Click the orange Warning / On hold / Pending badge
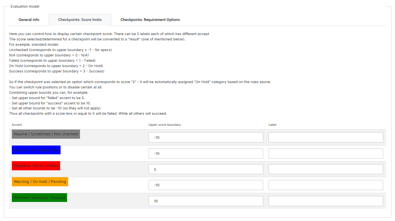The height and width of the screenshot is (221, 395). point(40,182)
